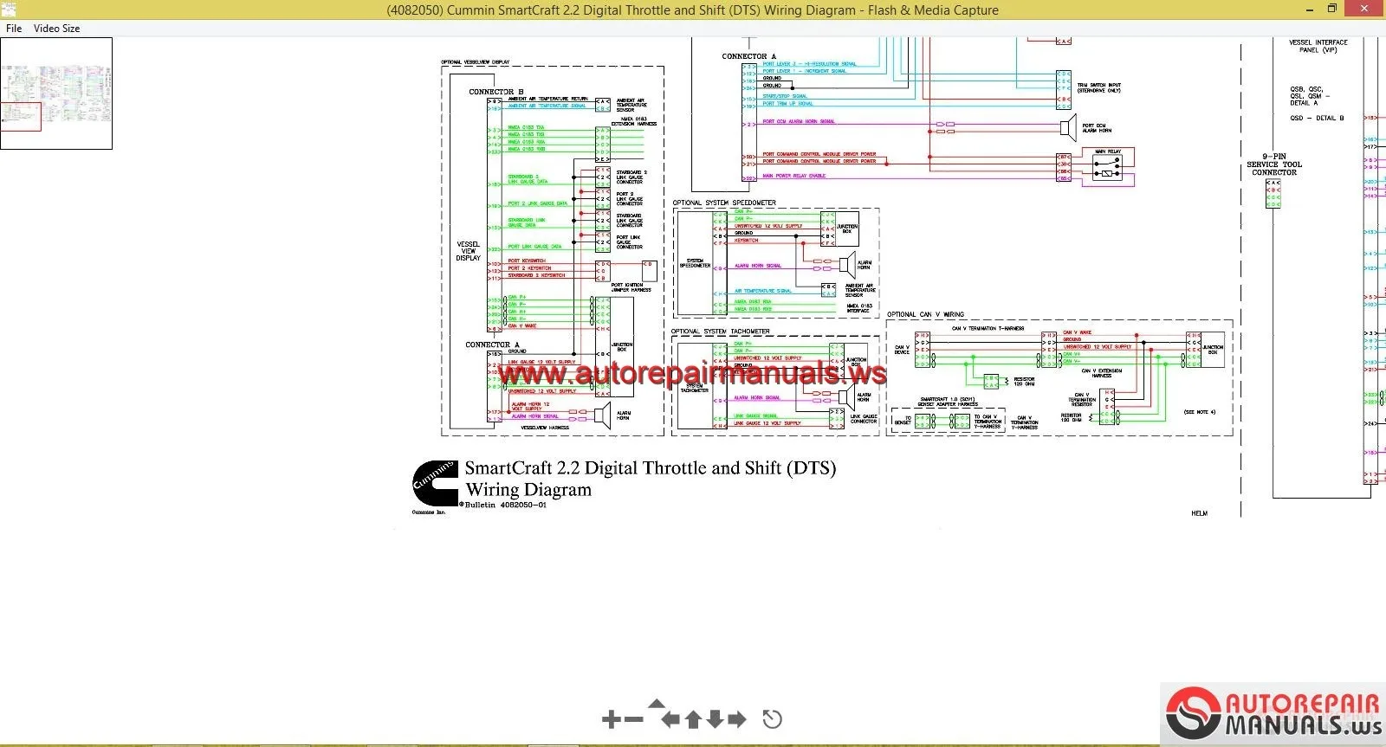Pan diagram up with large up arrow
This screenshot has width=1386, height=747.
pos(693,719)
